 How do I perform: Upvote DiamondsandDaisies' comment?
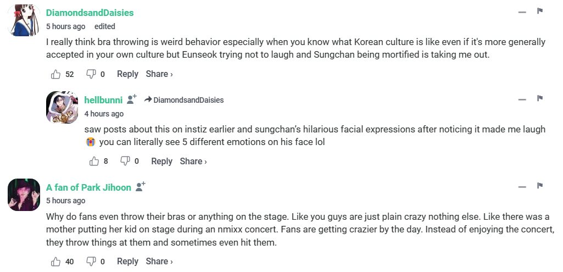(55, 74)
